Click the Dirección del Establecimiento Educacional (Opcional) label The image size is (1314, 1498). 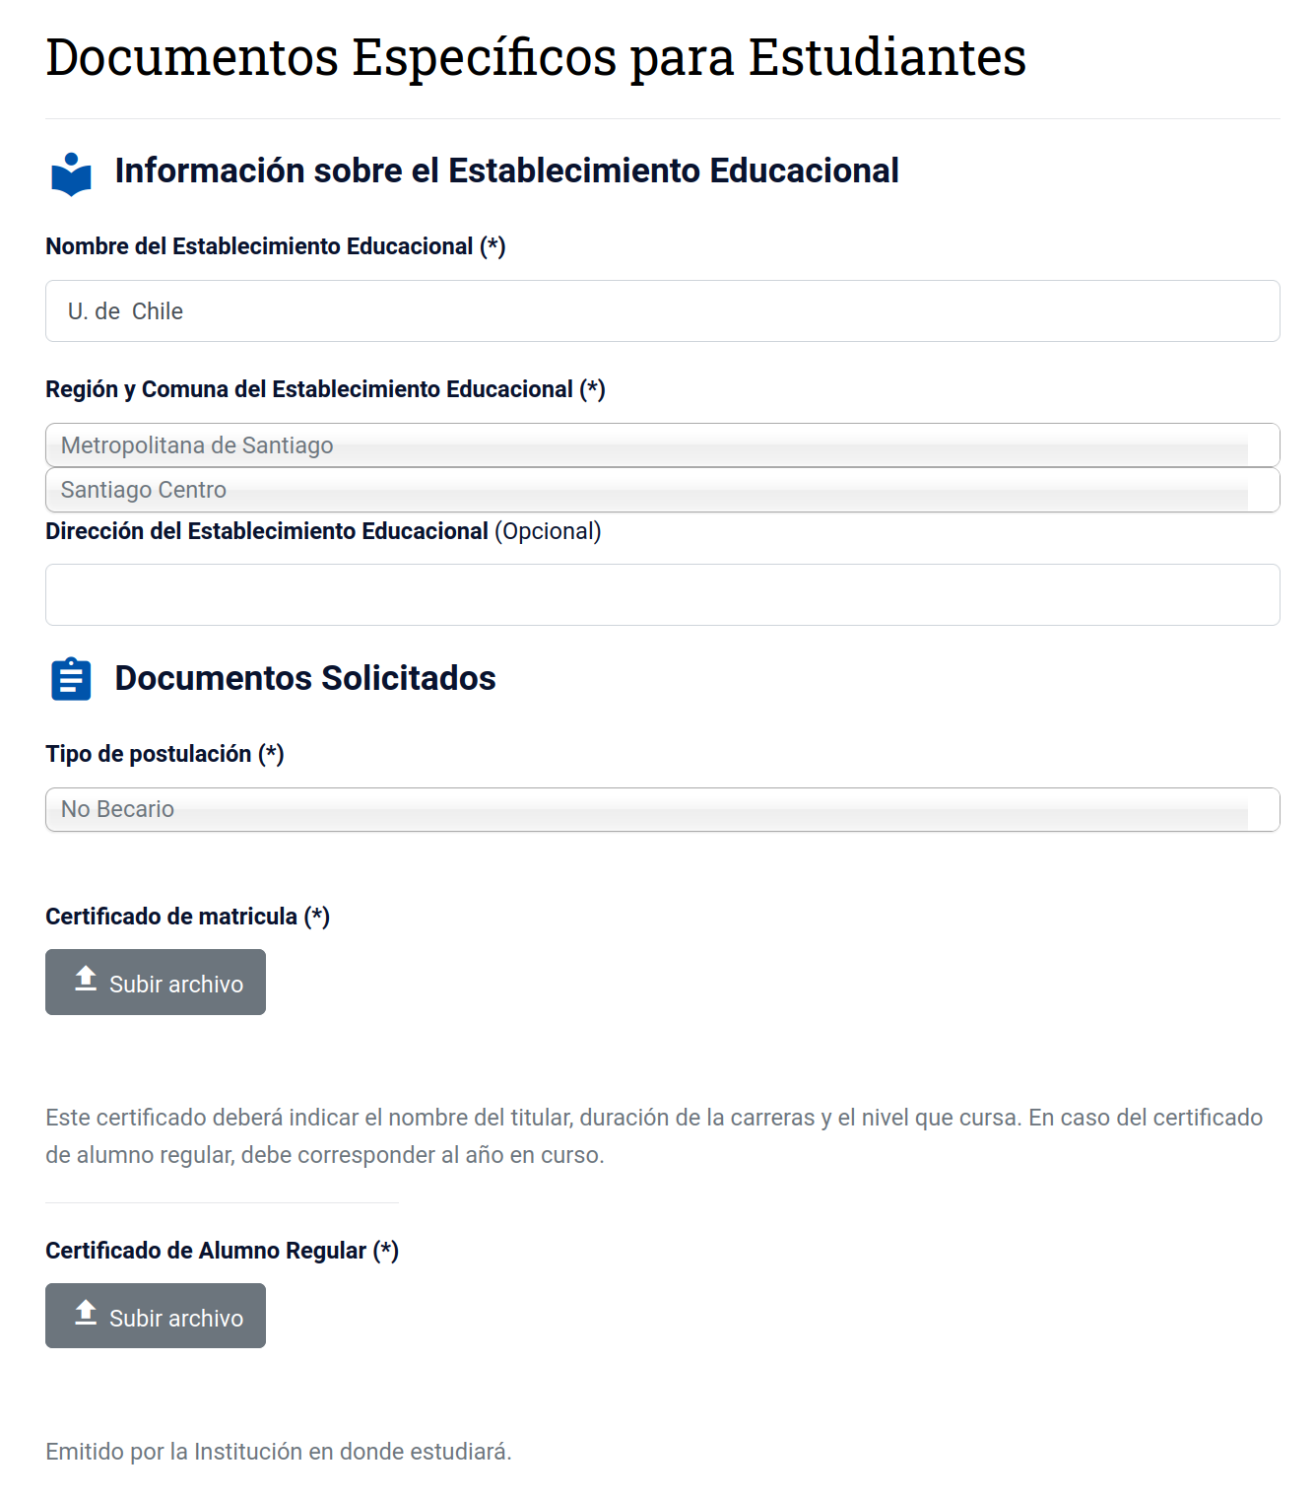tap(323, 531)
